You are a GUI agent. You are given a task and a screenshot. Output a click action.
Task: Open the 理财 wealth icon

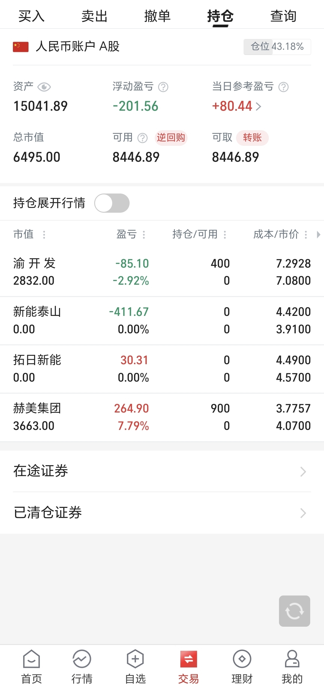tap(242, 659)
